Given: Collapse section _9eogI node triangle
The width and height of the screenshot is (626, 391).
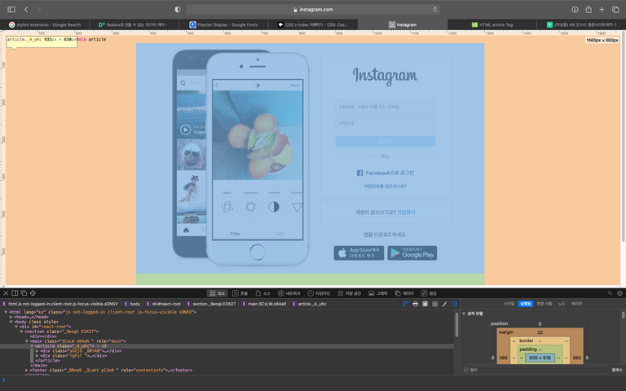Looking at the screenshot, I should point(21,332).
